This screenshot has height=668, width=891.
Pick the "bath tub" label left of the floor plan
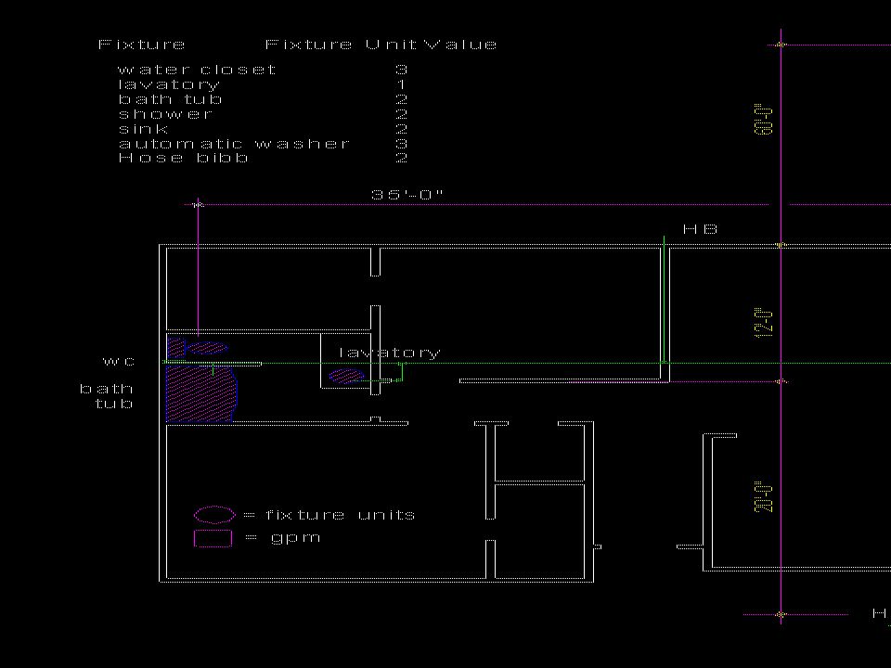click(107, 396)
